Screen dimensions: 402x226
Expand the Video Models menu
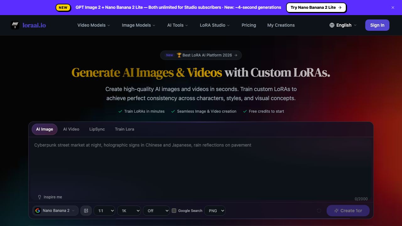point(94,25)
